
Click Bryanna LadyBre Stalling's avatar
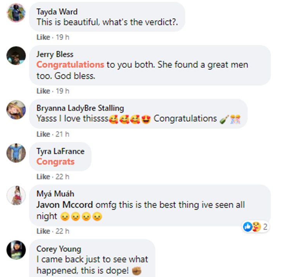(x=16, y=110)
